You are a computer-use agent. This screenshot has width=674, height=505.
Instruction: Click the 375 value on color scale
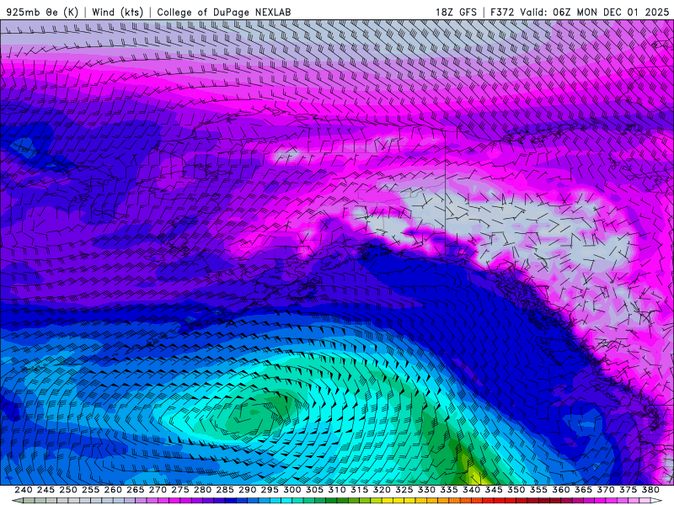click(628, 490)
